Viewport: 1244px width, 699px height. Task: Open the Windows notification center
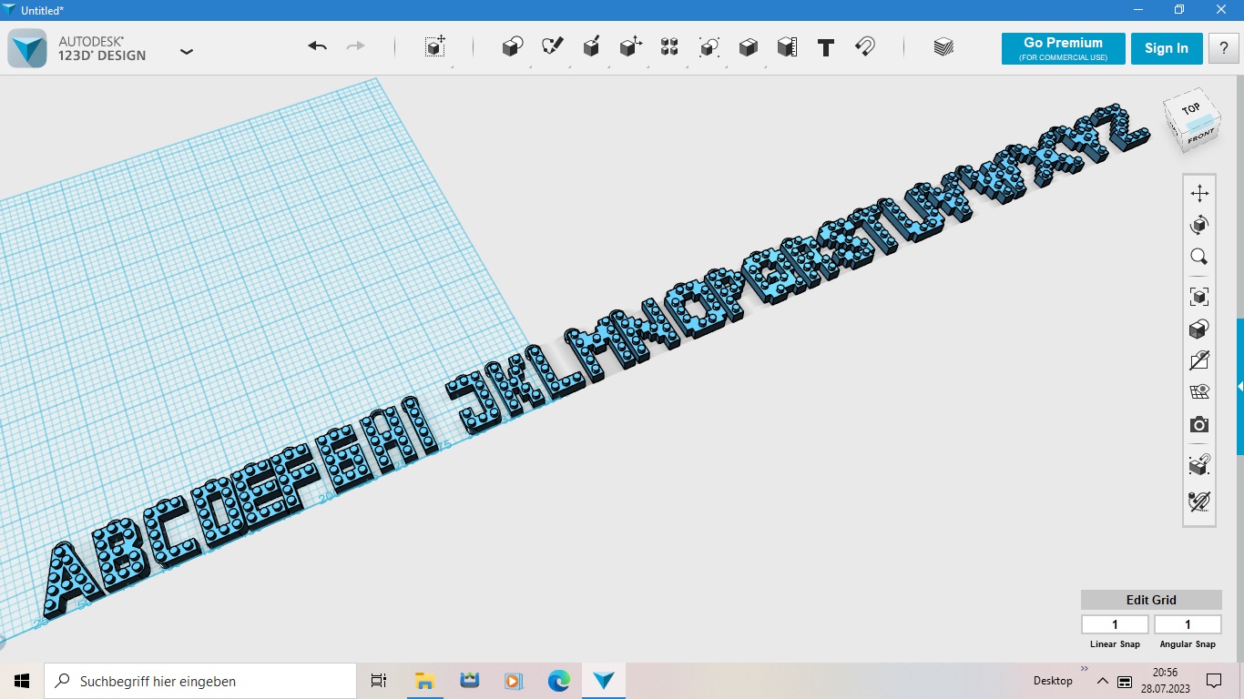(1214, 681)
